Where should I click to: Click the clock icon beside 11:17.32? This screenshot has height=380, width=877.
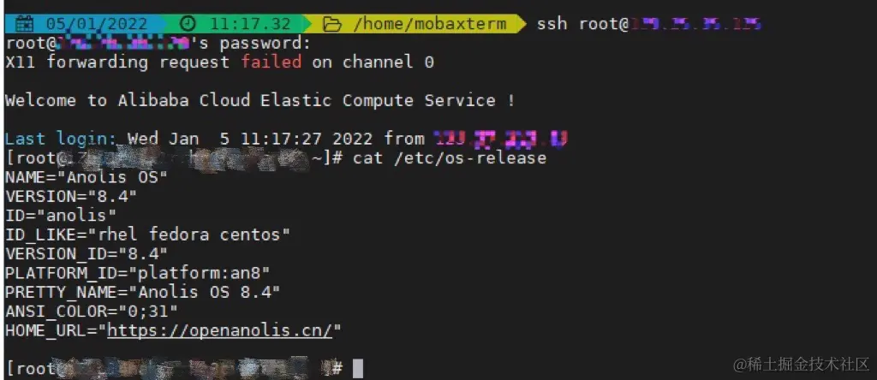[189, 24]
